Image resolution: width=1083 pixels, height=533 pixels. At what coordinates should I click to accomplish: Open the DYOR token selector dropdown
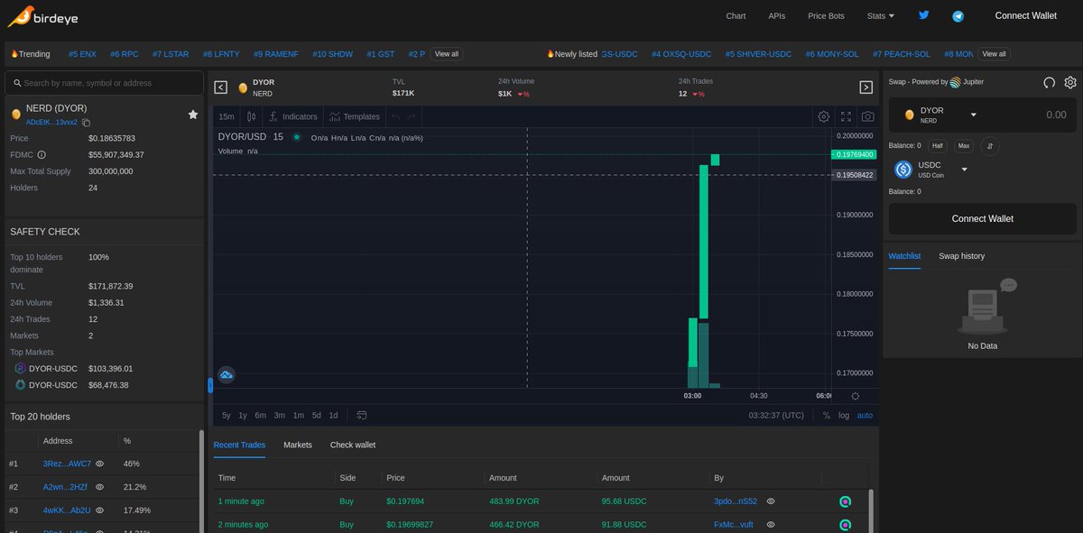click(973, 115)
